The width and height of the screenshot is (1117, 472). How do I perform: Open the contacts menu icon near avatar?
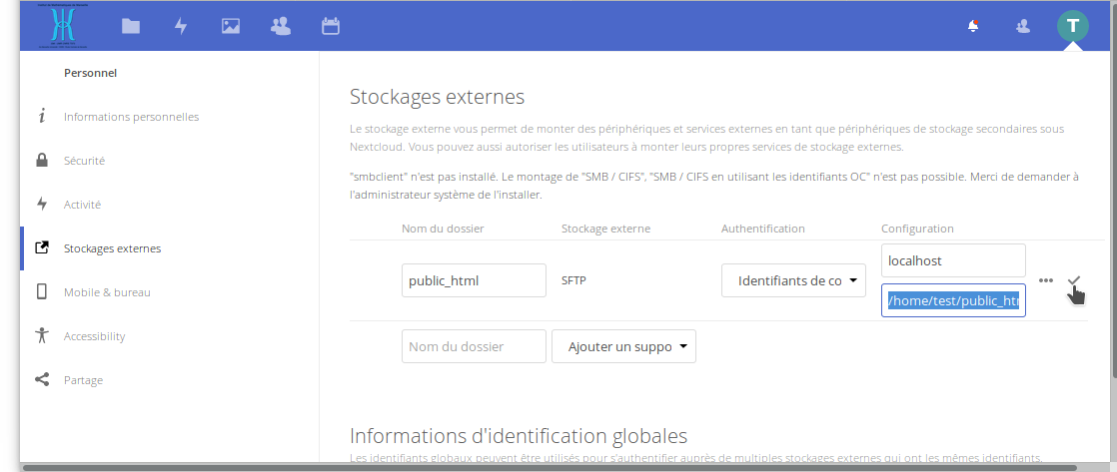(x=1022, y=27)
